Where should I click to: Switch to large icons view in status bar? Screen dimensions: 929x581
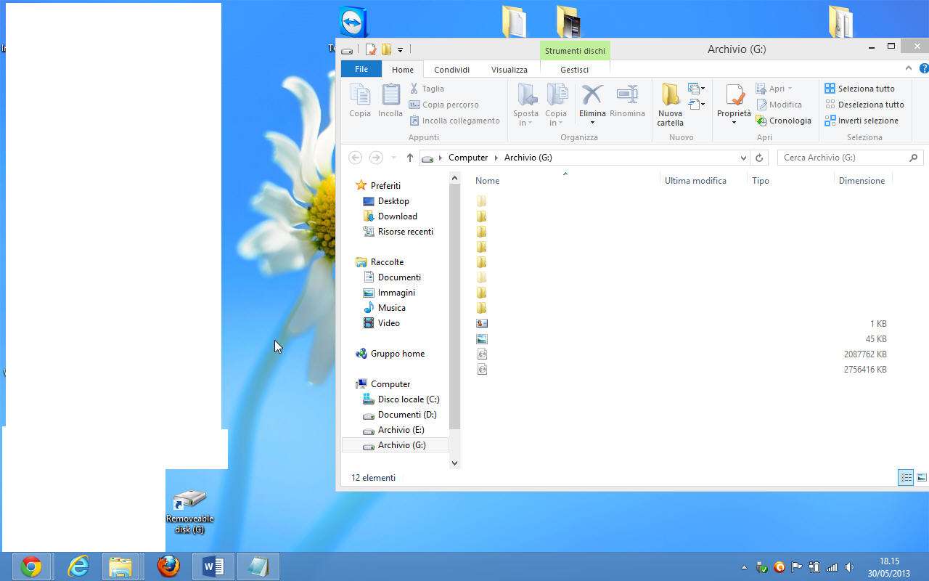(922, 477)
